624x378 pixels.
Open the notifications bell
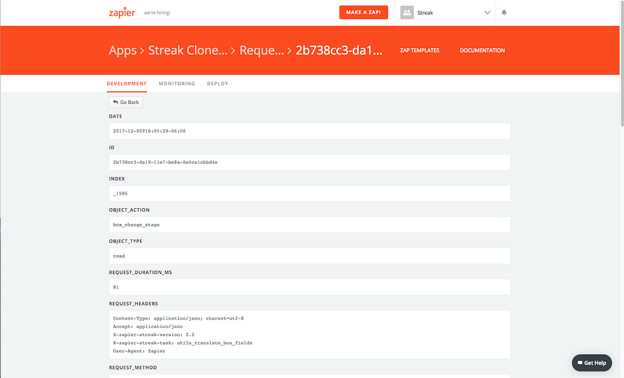point(504,12)
